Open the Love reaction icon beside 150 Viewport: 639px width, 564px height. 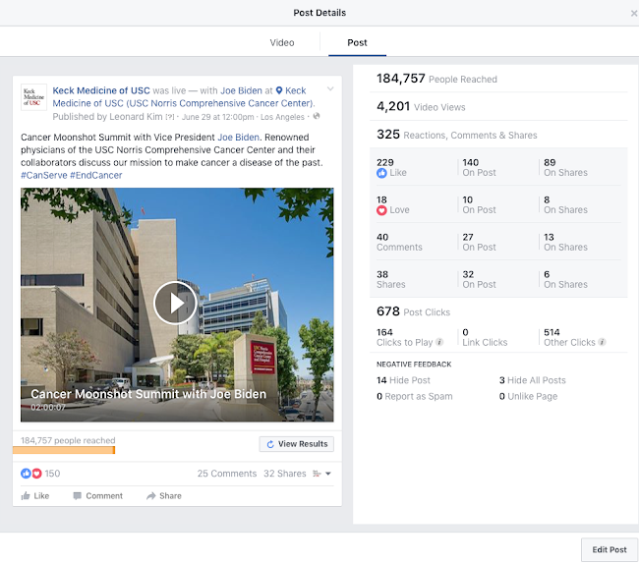(36, 474)
